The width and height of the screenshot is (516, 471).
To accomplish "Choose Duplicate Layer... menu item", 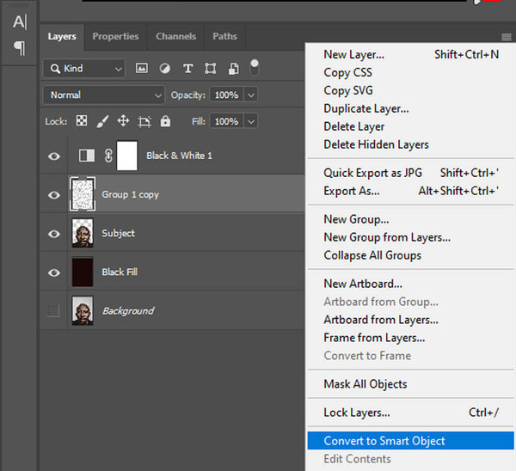I will (x=411, y=108).
